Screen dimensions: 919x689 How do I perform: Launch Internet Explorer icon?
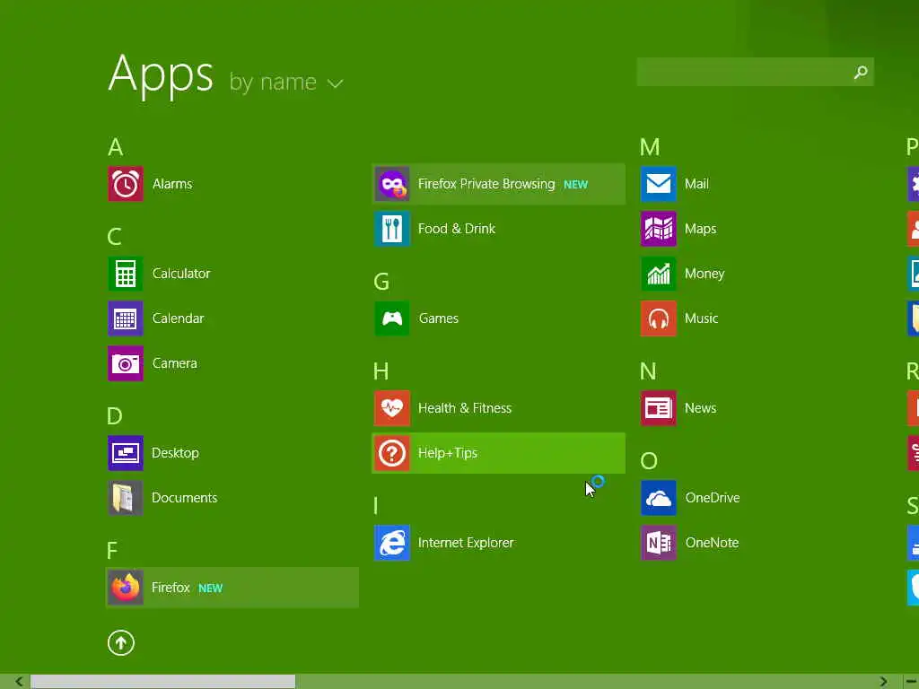[x=392, y=543]
